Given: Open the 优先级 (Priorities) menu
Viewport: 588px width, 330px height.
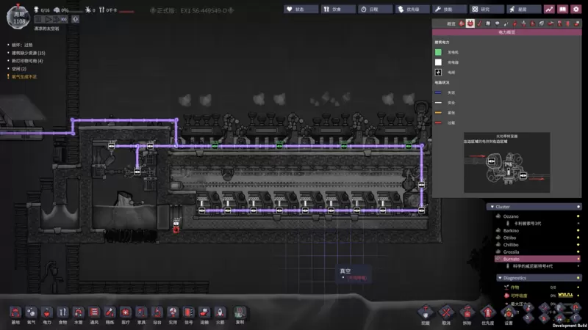Looking at the screenshot, I should point(412,10).
